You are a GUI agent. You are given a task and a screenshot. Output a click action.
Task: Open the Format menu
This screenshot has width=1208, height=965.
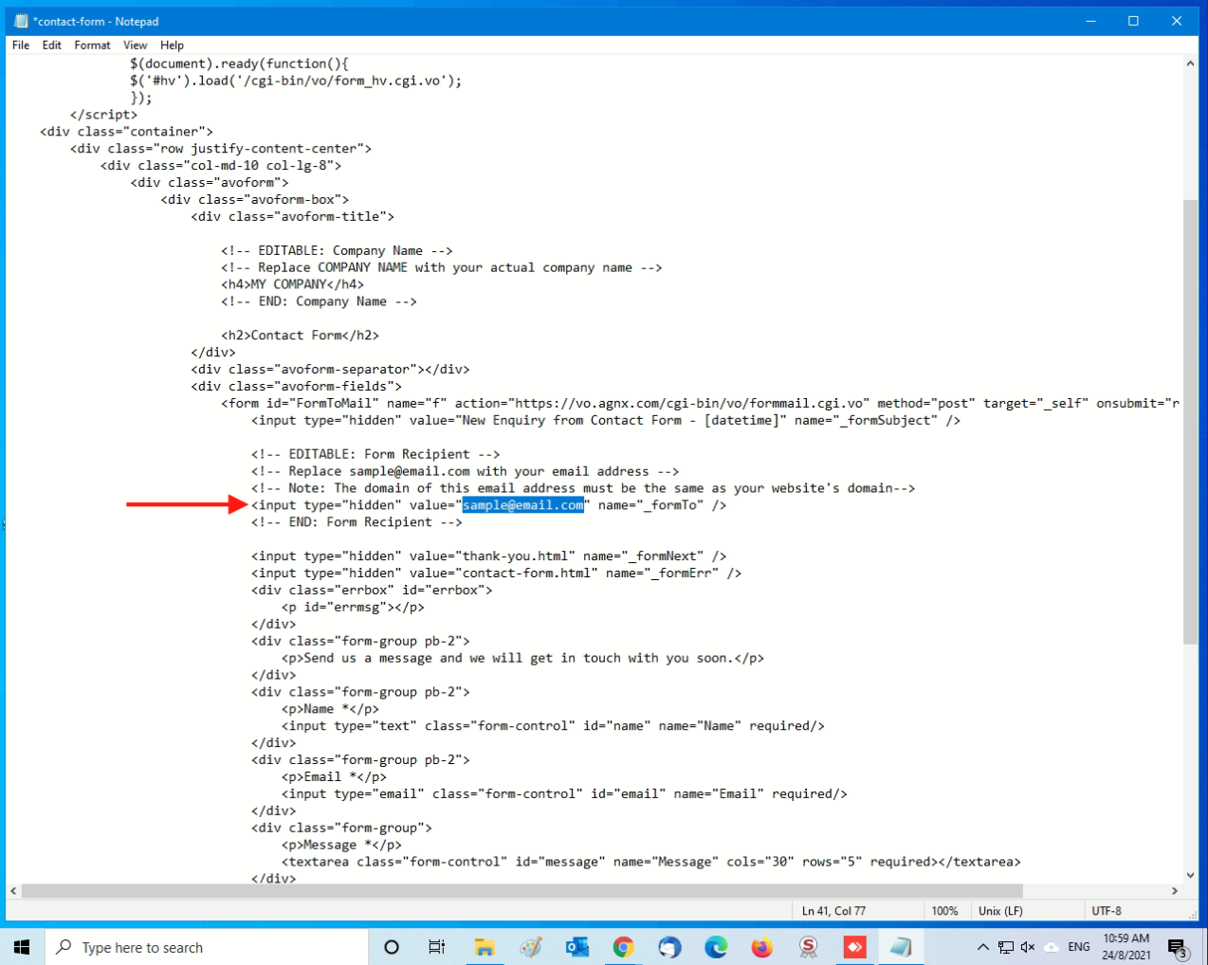pos(92,45)
